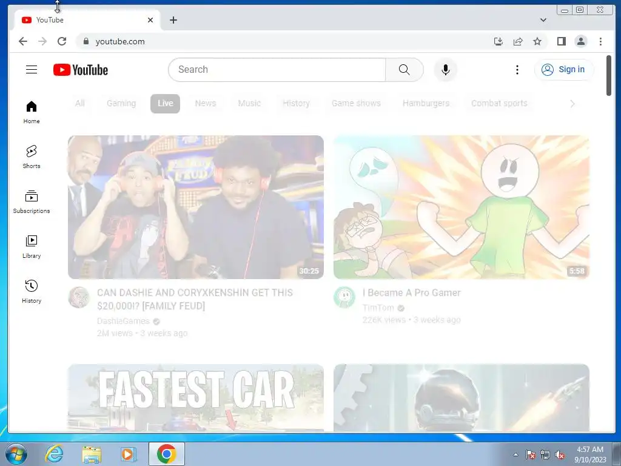Launch Internet Explorer from taskbar
The image size is (621, 466).
click(x=54, y=454)
